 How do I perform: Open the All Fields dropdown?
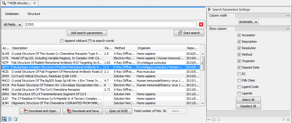(x=13, y=24)
